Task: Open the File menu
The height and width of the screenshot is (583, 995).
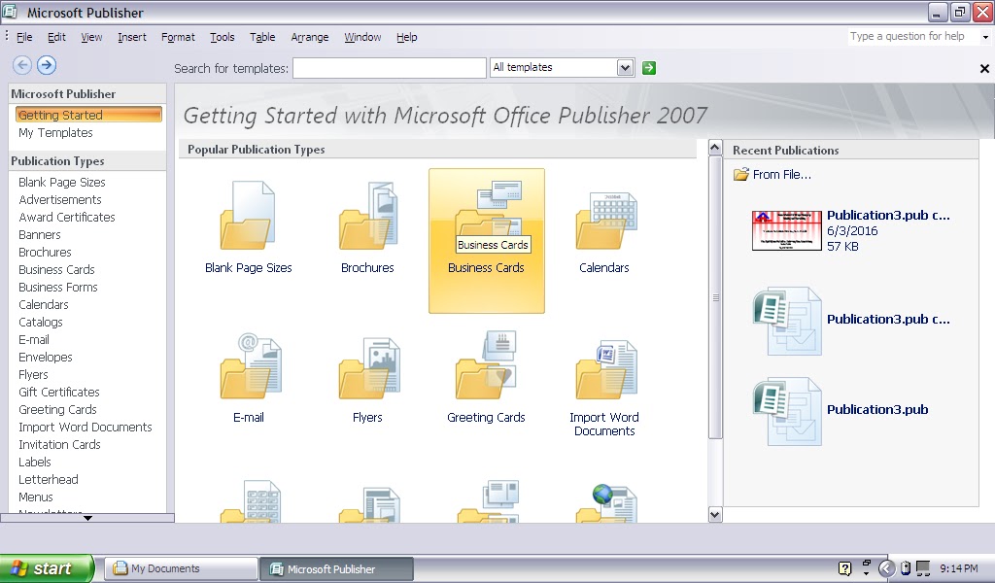Action: click(x=24, y=37)
